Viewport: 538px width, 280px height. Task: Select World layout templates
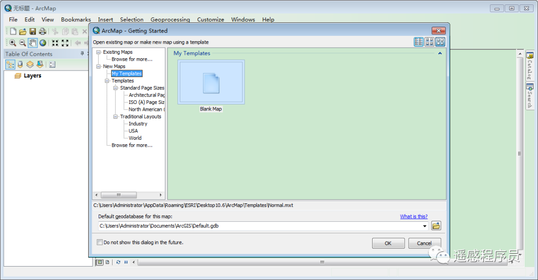[135, 138]
